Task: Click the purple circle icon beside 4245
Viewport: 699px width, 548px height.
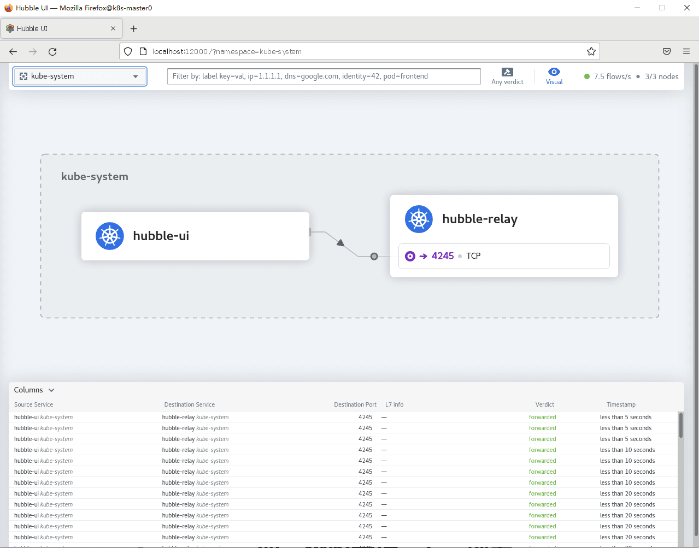Action: click(410, 256)
